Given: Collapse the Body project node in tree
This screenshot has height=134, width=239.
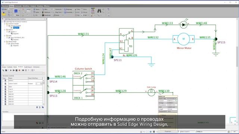Looking at the screenshot, I should [5, 36].
